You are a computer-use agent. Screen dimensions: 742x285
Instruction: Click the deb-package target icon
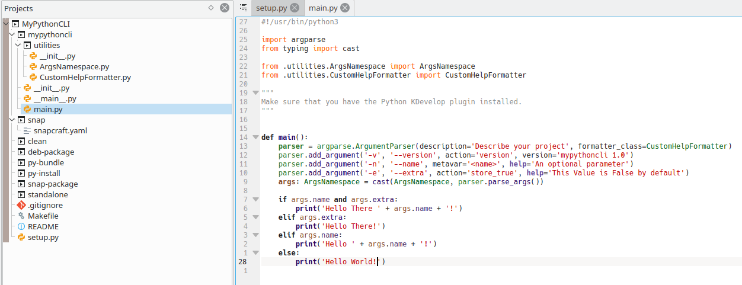point(21,152)
